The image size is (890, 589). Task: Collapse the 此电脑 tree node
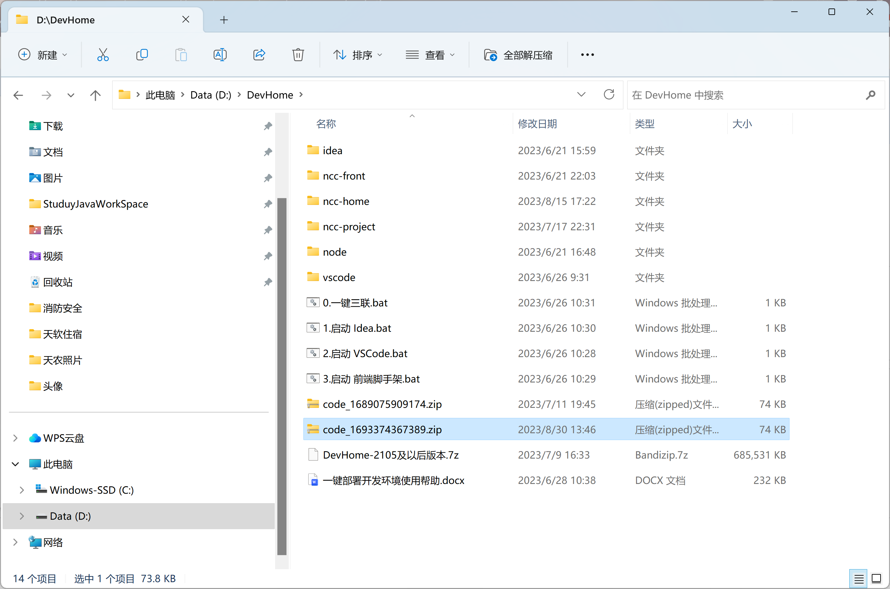click(x=15, y=464)
